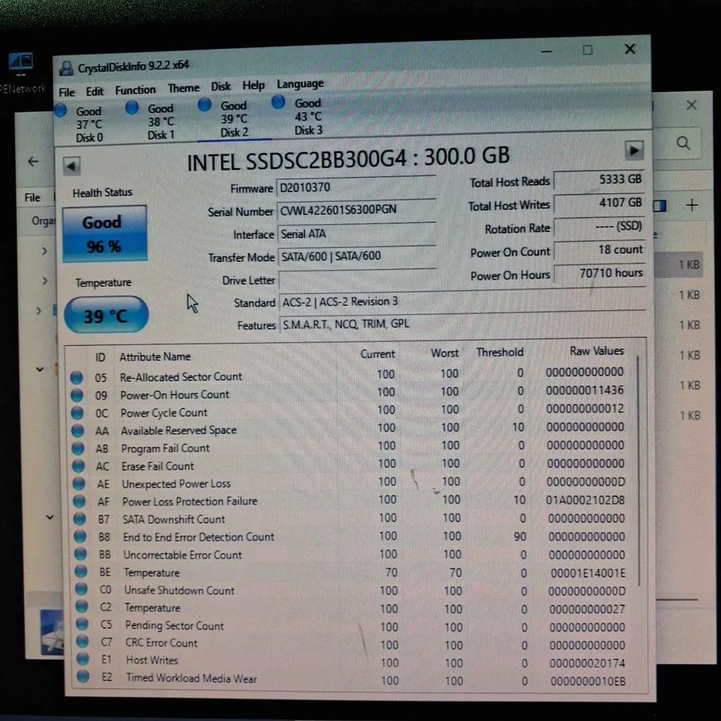Click the Serial Number field
The height and width of the screenshot is (721, 721).
click(x=356, y=209)
